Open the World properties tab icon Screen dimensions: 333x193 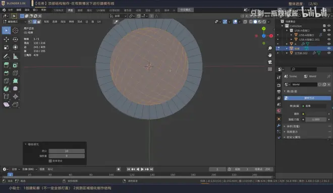click(279, 111)
